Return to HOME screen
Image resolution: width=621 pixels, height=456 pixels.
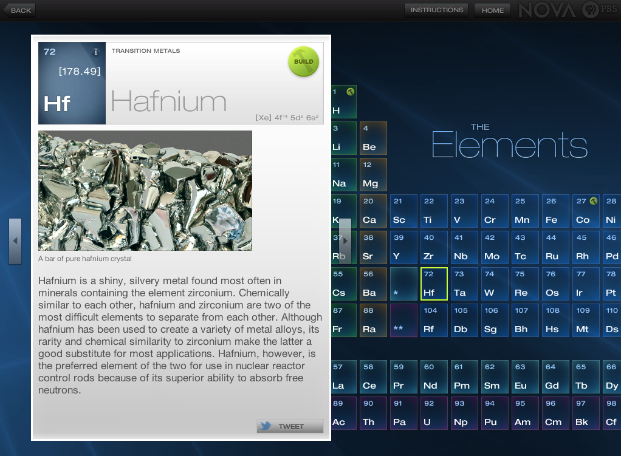(x=493, y=10)
